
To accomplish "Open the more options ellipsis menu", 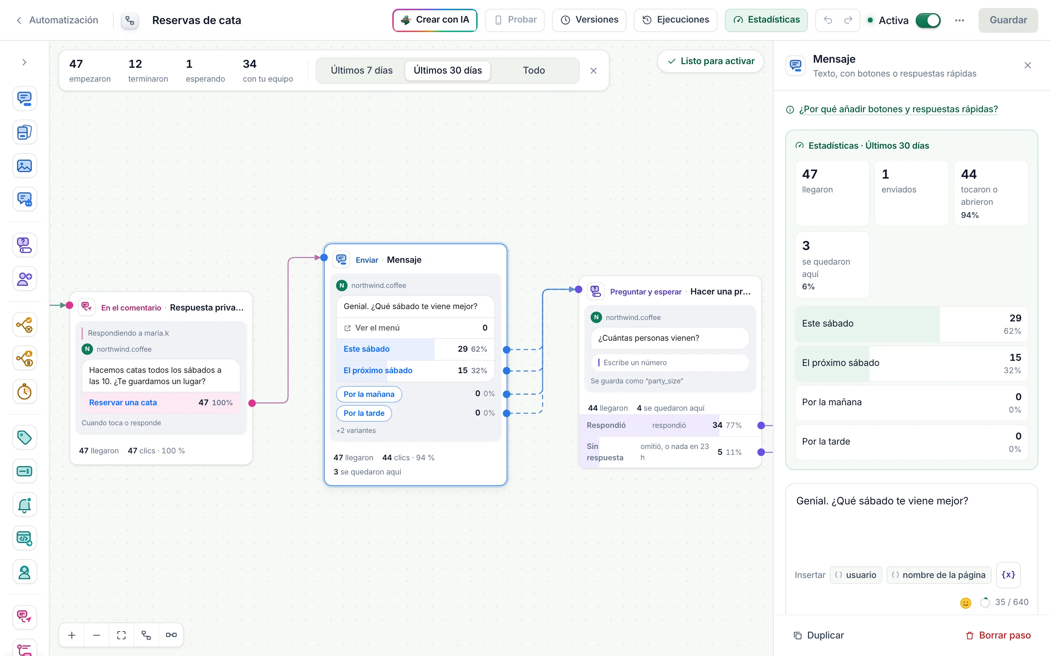I will [959, 20].
